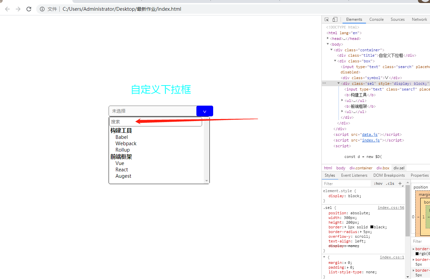This screenshot has width=430, height=279.
Task: Open the Styles sub-tab
Action: (x=330, y=175)
